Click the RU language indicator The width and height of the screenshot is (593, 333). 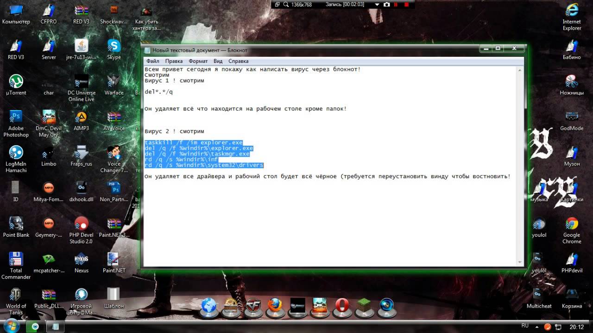pos(525,326)
